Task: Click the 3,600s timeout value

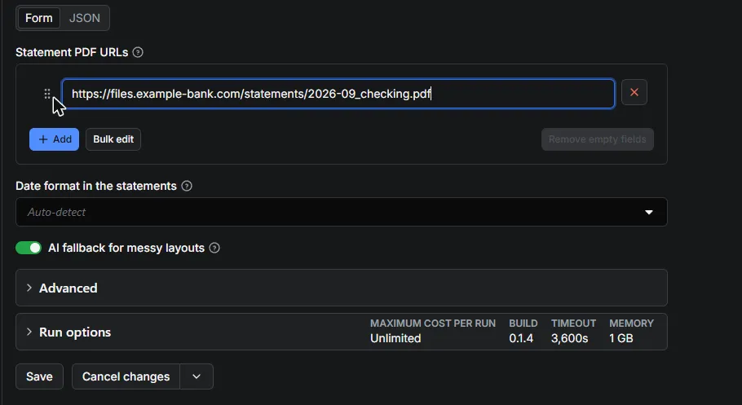Action: [569, 338]
